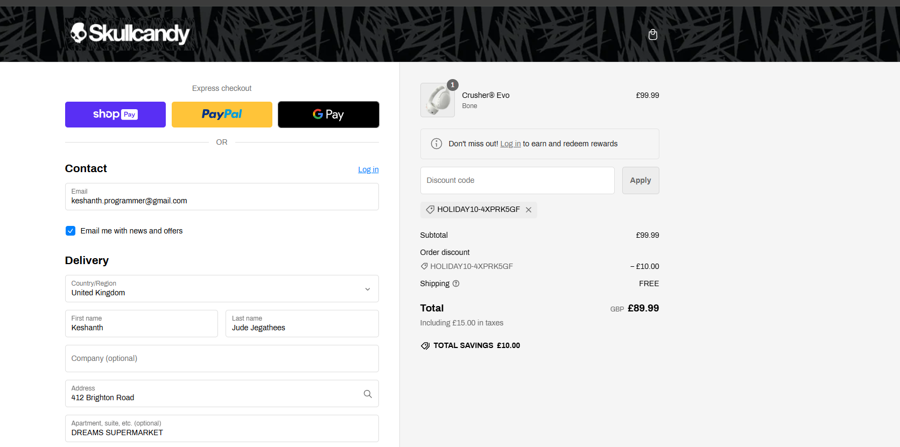Click the info icon in rewards notice
The height and width of the screenshot is (447, 900).
437,144
